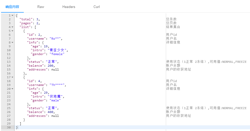Screen dimensions: 250x131
Task: Collapse the root object fold arrow on line 1
Action: (x=12, y=15)
